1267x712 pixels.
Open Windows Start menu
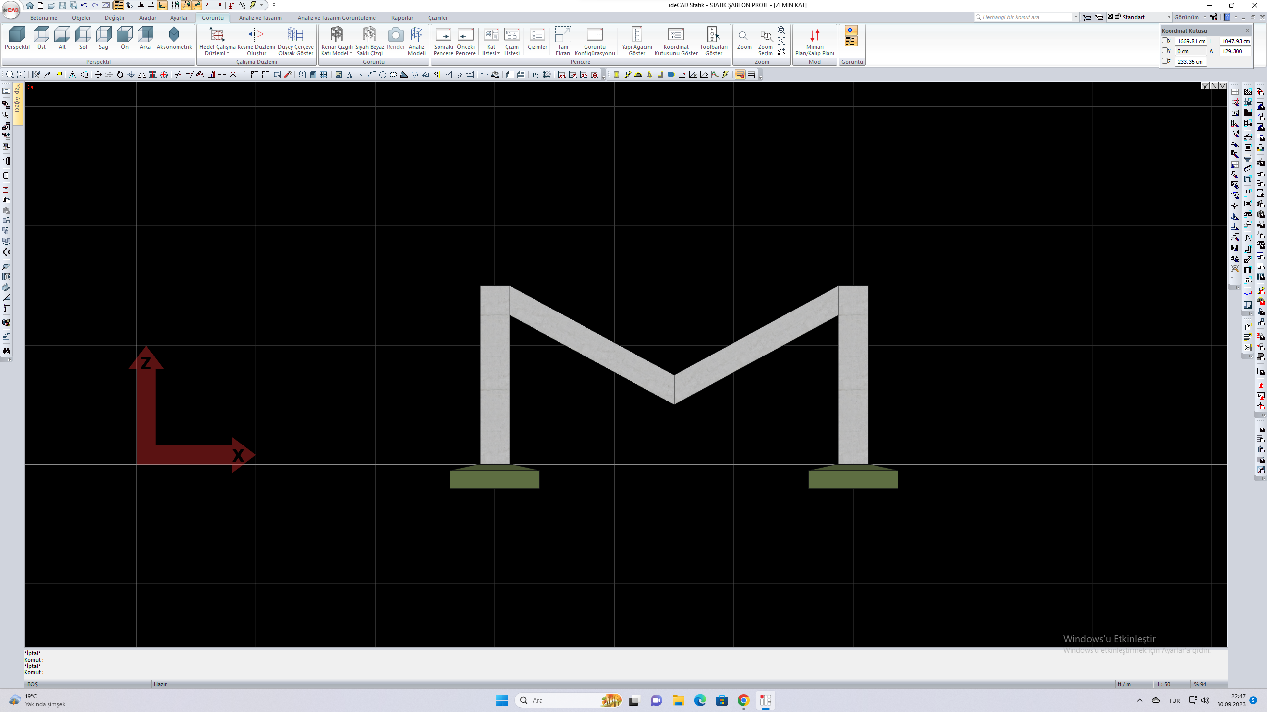pyautogui.click(x=502, y=700)
